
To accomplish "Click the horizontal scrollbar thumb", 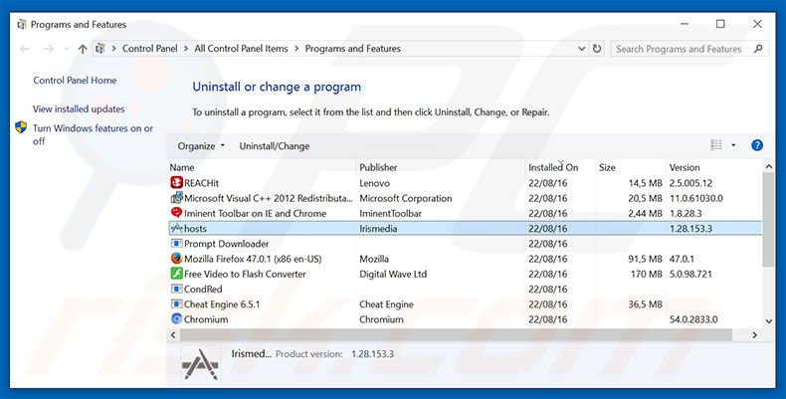I will pyautogui.click(x=456, y=334).
